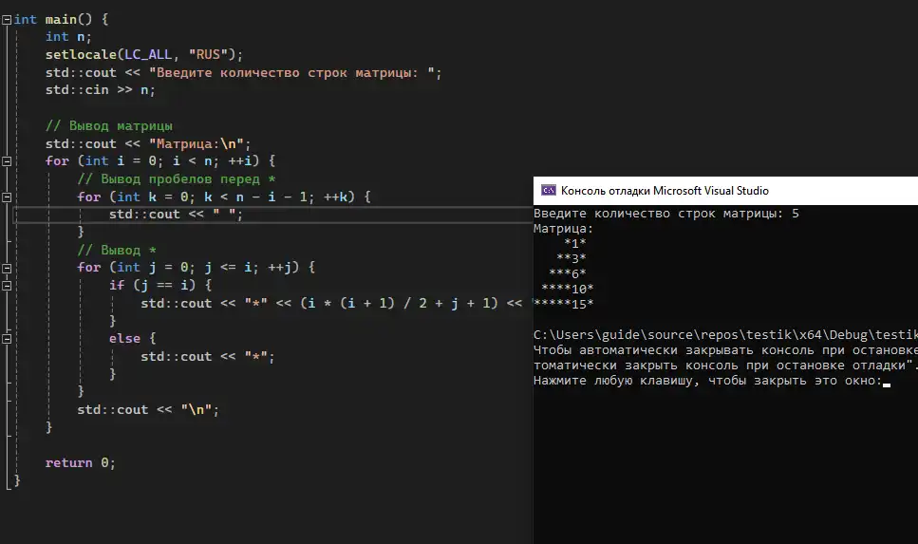Image resolution: width=918 pixels, height=544 pixels.
Task: Click the "Матрица:\n" string in code
Action: [x=197, y=144]
